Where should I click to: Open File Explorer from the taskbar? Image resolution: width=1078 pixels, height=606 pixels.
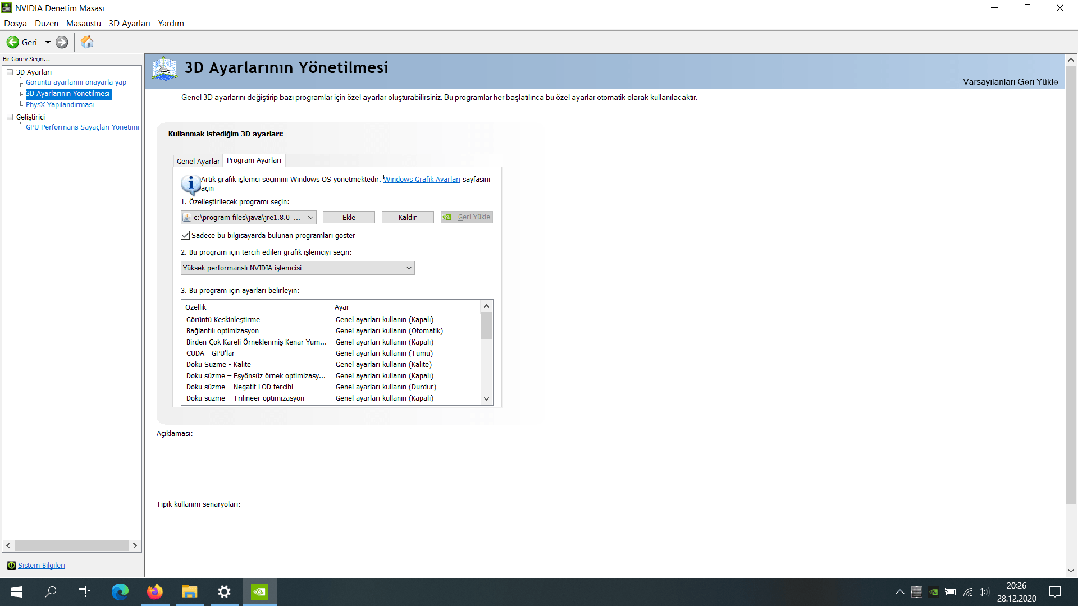click(190, 592)
